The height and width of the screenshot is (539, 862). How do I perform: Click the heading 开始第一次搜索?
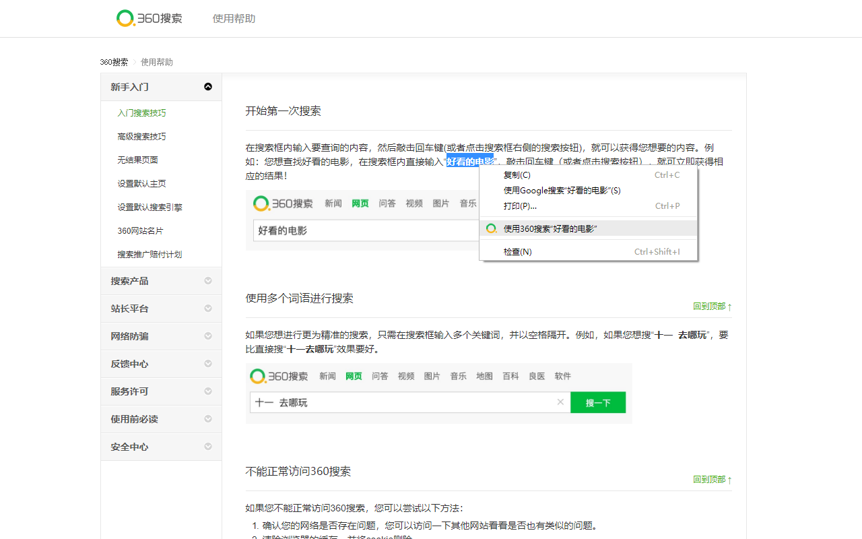click(x=283, y=111)
